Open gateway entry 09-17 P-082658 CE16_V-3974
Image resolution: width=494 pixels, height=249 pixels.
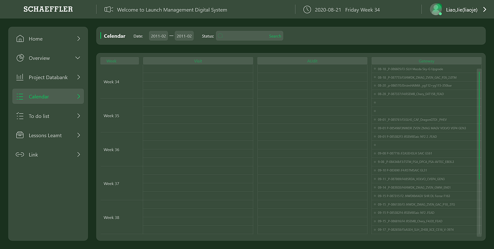click(x=416, y=230)
